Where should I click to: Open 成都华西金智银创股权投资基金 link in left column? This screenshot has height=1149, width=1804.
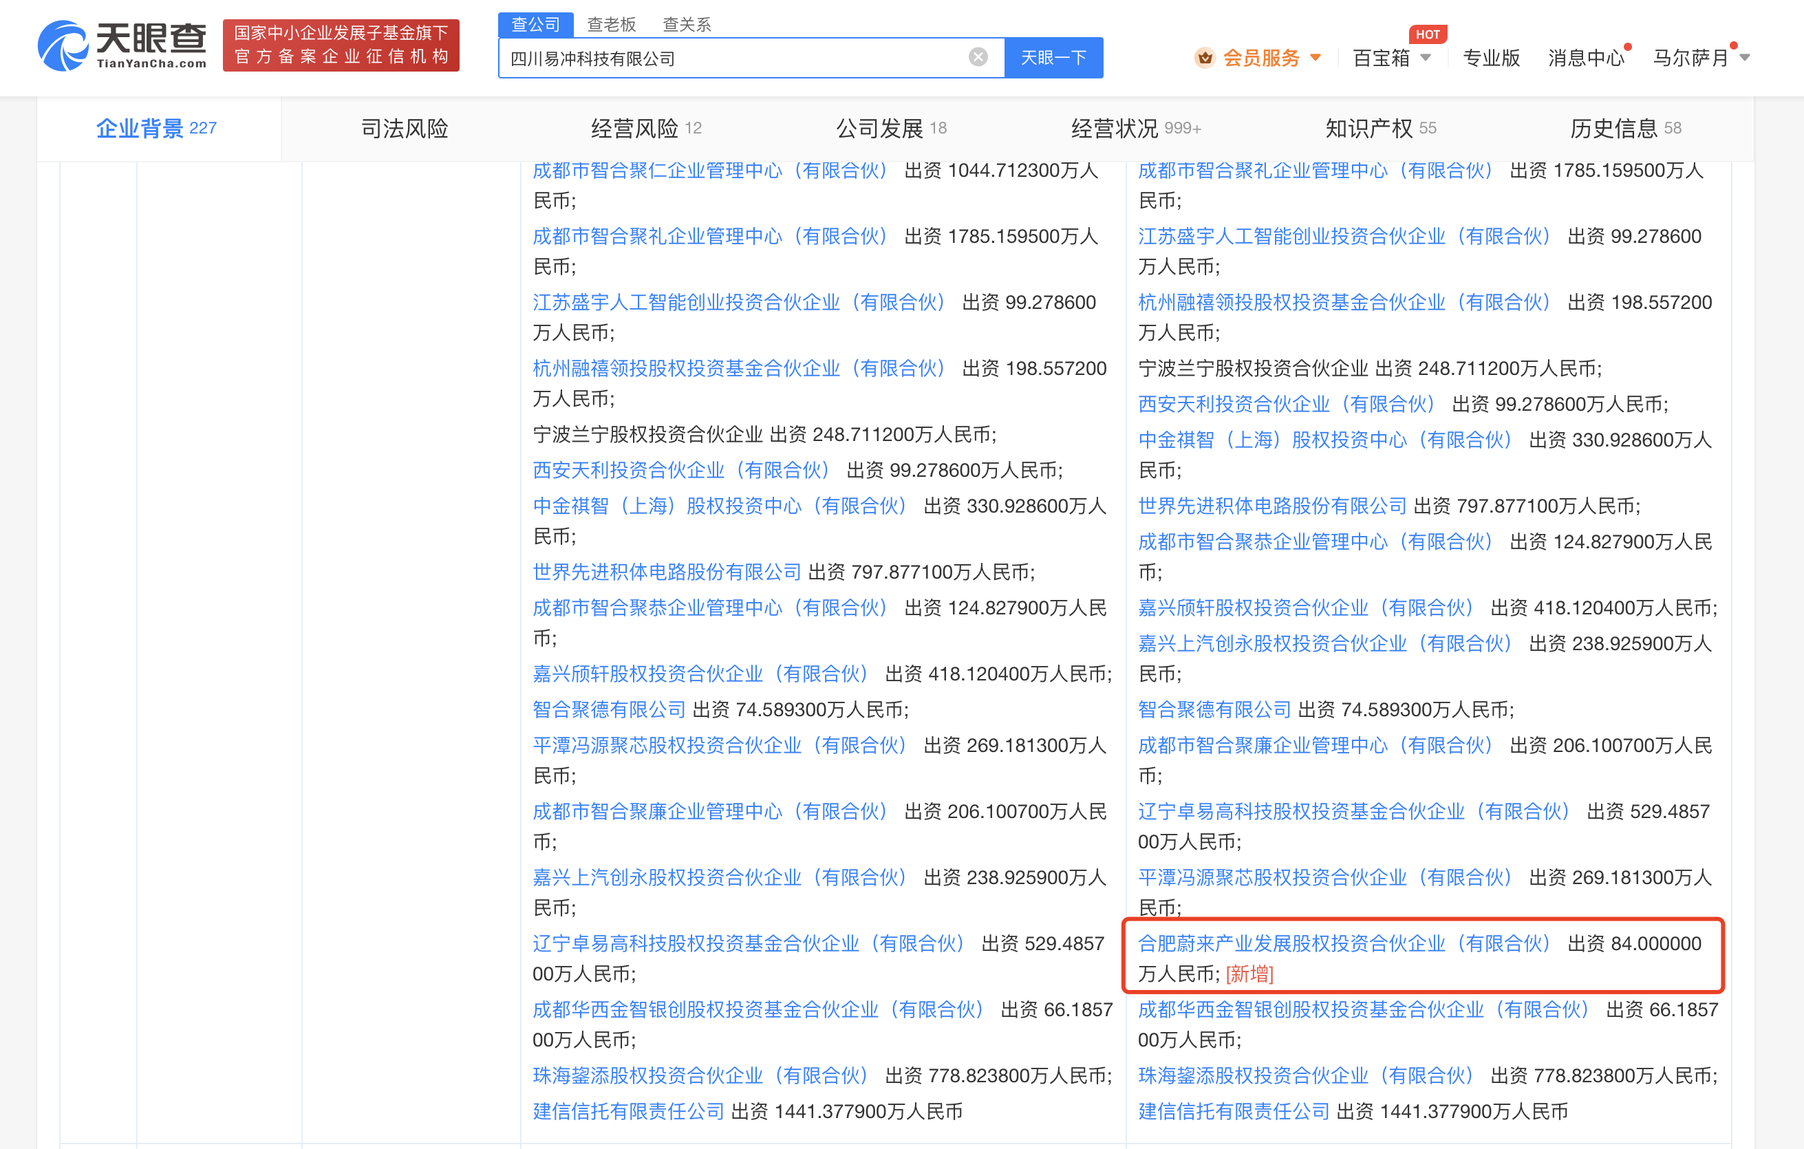758,1010
